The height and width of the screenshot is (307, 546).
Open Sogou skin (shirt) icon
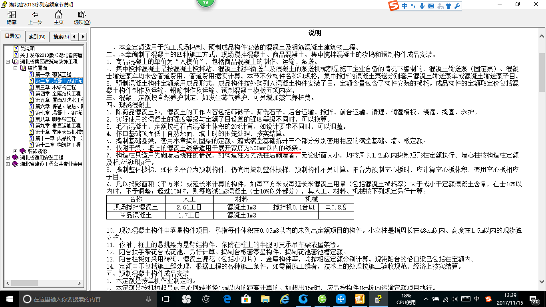[448, 6]
